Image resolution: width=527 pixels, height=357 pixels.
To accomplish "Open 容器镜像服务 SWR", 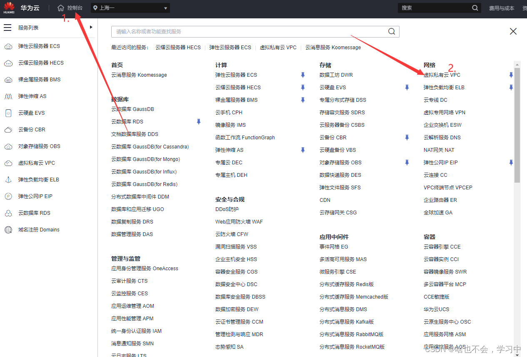I will pos(445,272).
